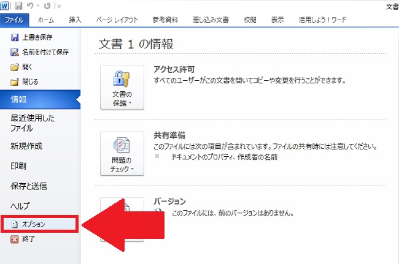Click the 共有準備 heading
The width and height of the screenshot is (399, 264).
click(x=169, y=135)
